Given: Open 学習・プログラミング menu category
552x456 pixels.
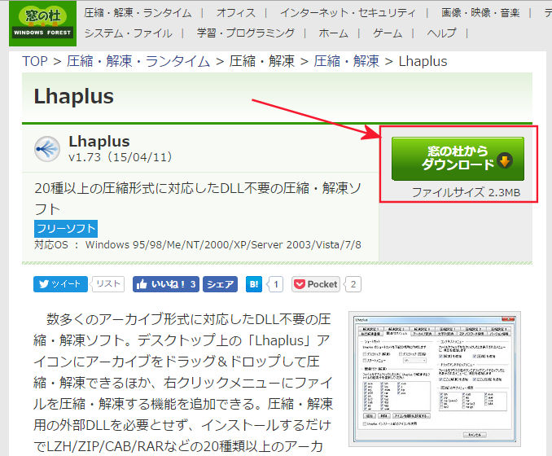Looking at the screenshot, I should point(246,33).
